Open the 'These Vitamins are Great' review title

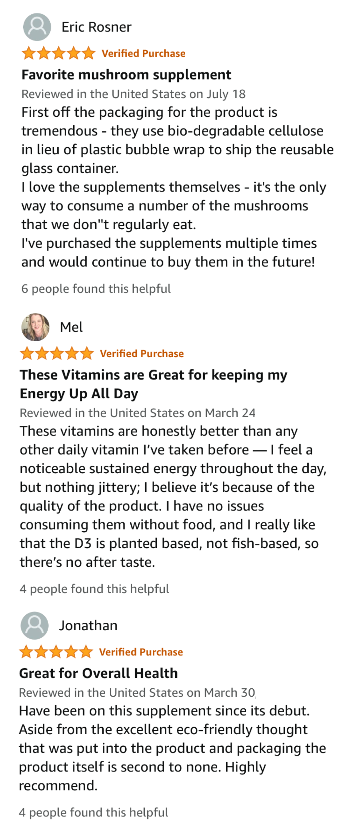click(x=153, y=384)
